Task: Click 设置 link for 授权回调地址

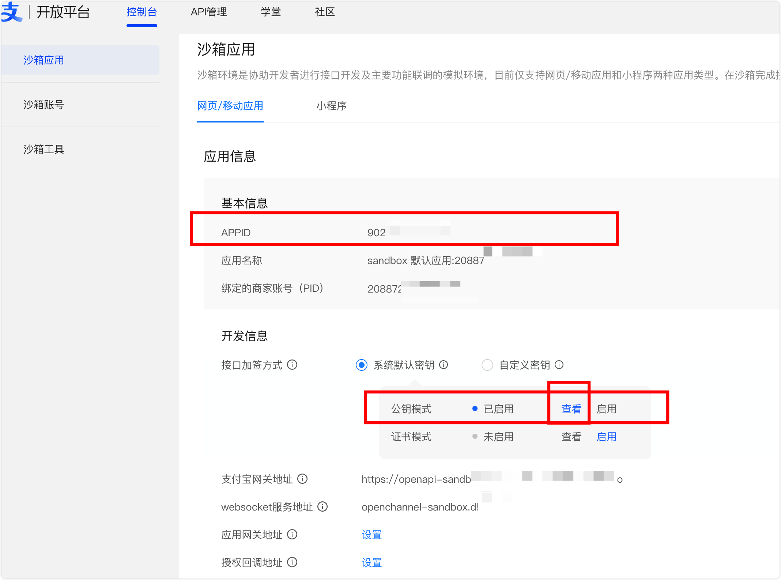Action: [372, 562]
